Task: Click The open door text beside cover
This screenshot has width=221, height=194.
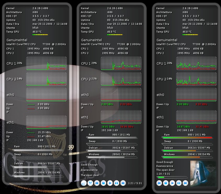Action: tap(165, 170)
